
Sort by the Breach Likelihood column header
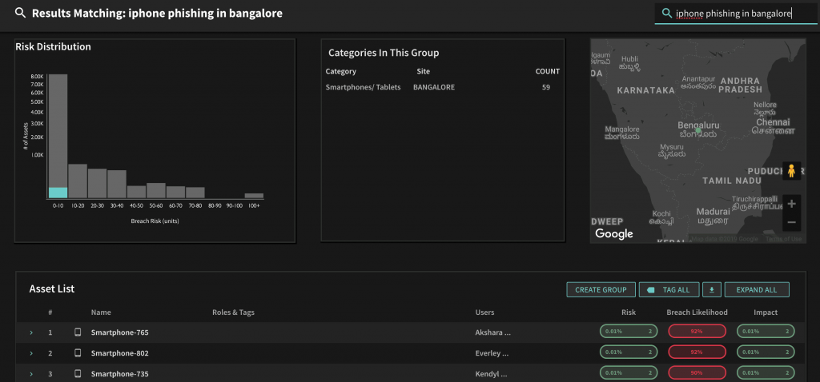point(697,312)
